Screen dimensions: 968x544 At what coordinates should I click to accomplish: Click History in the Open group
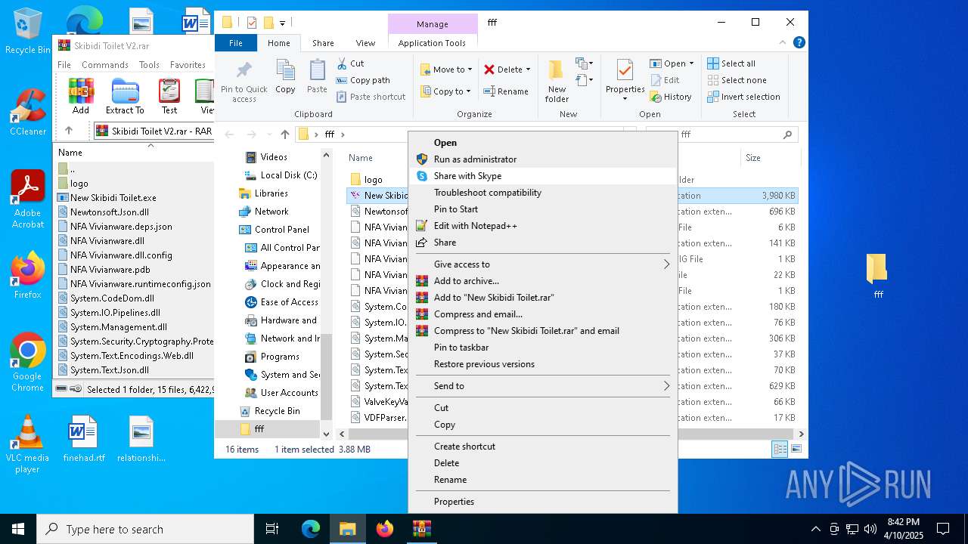pos(671,97)
